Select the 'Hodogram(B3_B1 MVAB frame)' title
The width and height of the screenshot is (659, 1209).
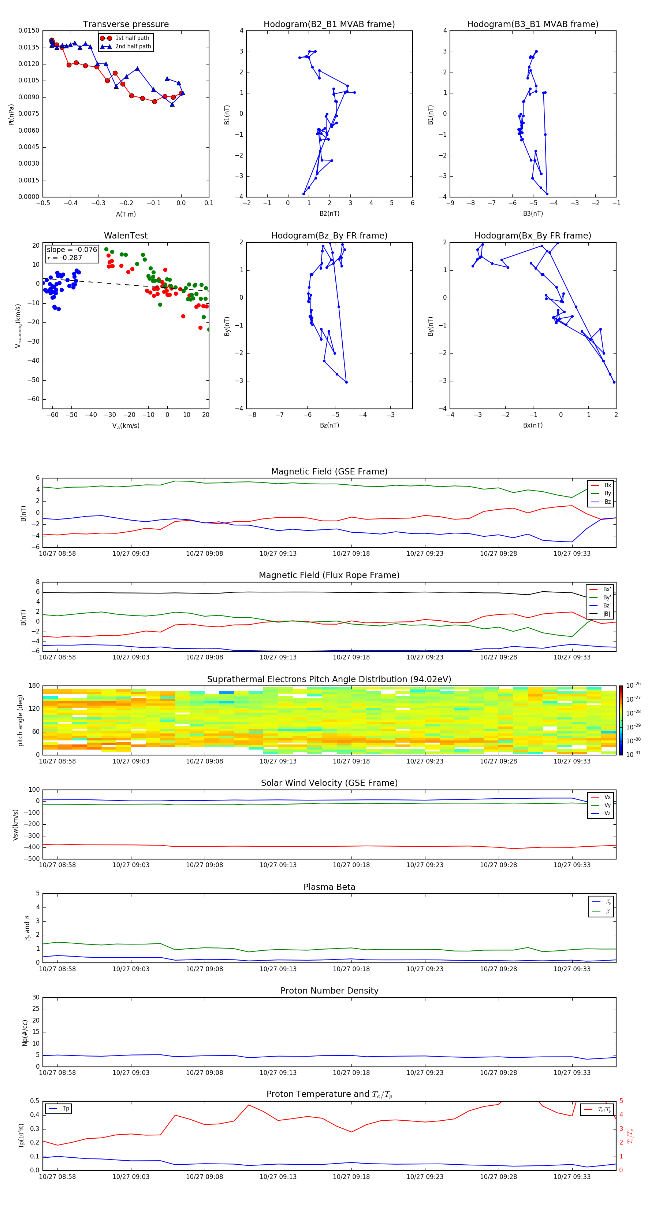533,25
